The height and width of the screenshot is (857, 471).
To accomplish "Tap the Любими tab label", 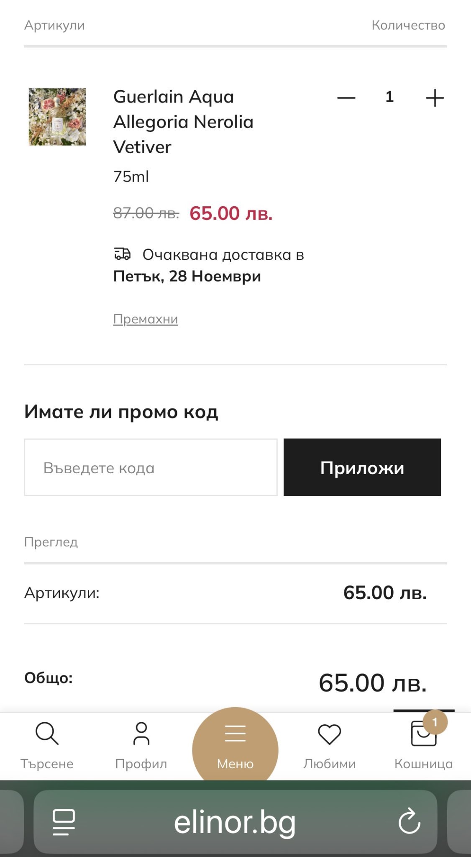I will (330, 764).
